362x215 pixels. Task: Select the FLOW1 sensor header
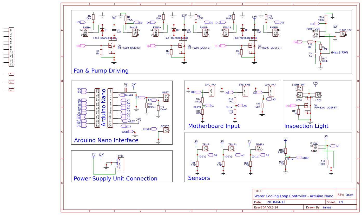[315, 148]
